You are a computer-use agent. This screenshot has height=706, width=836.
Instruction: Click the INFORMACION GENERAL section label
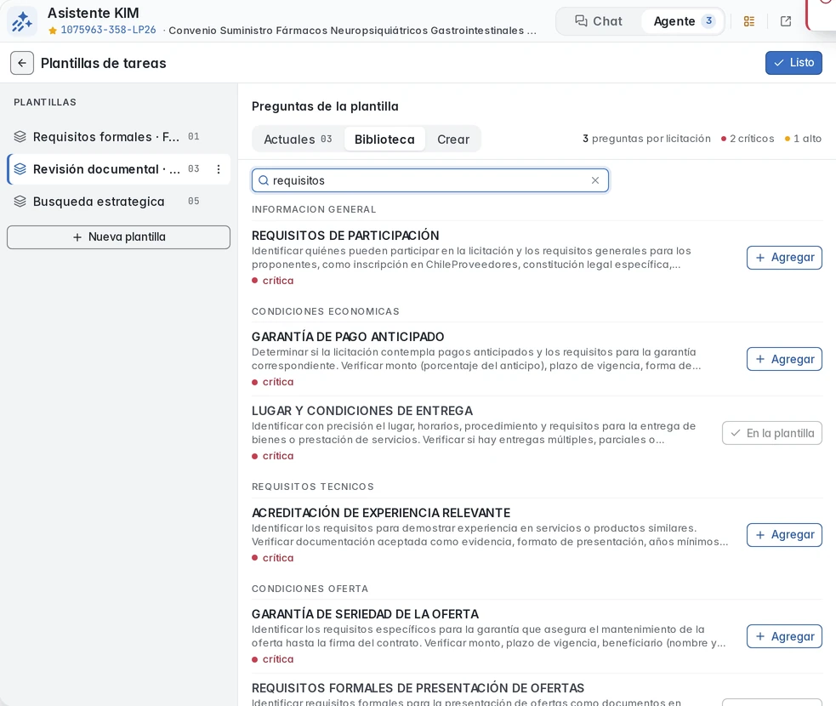click(314, 209)
